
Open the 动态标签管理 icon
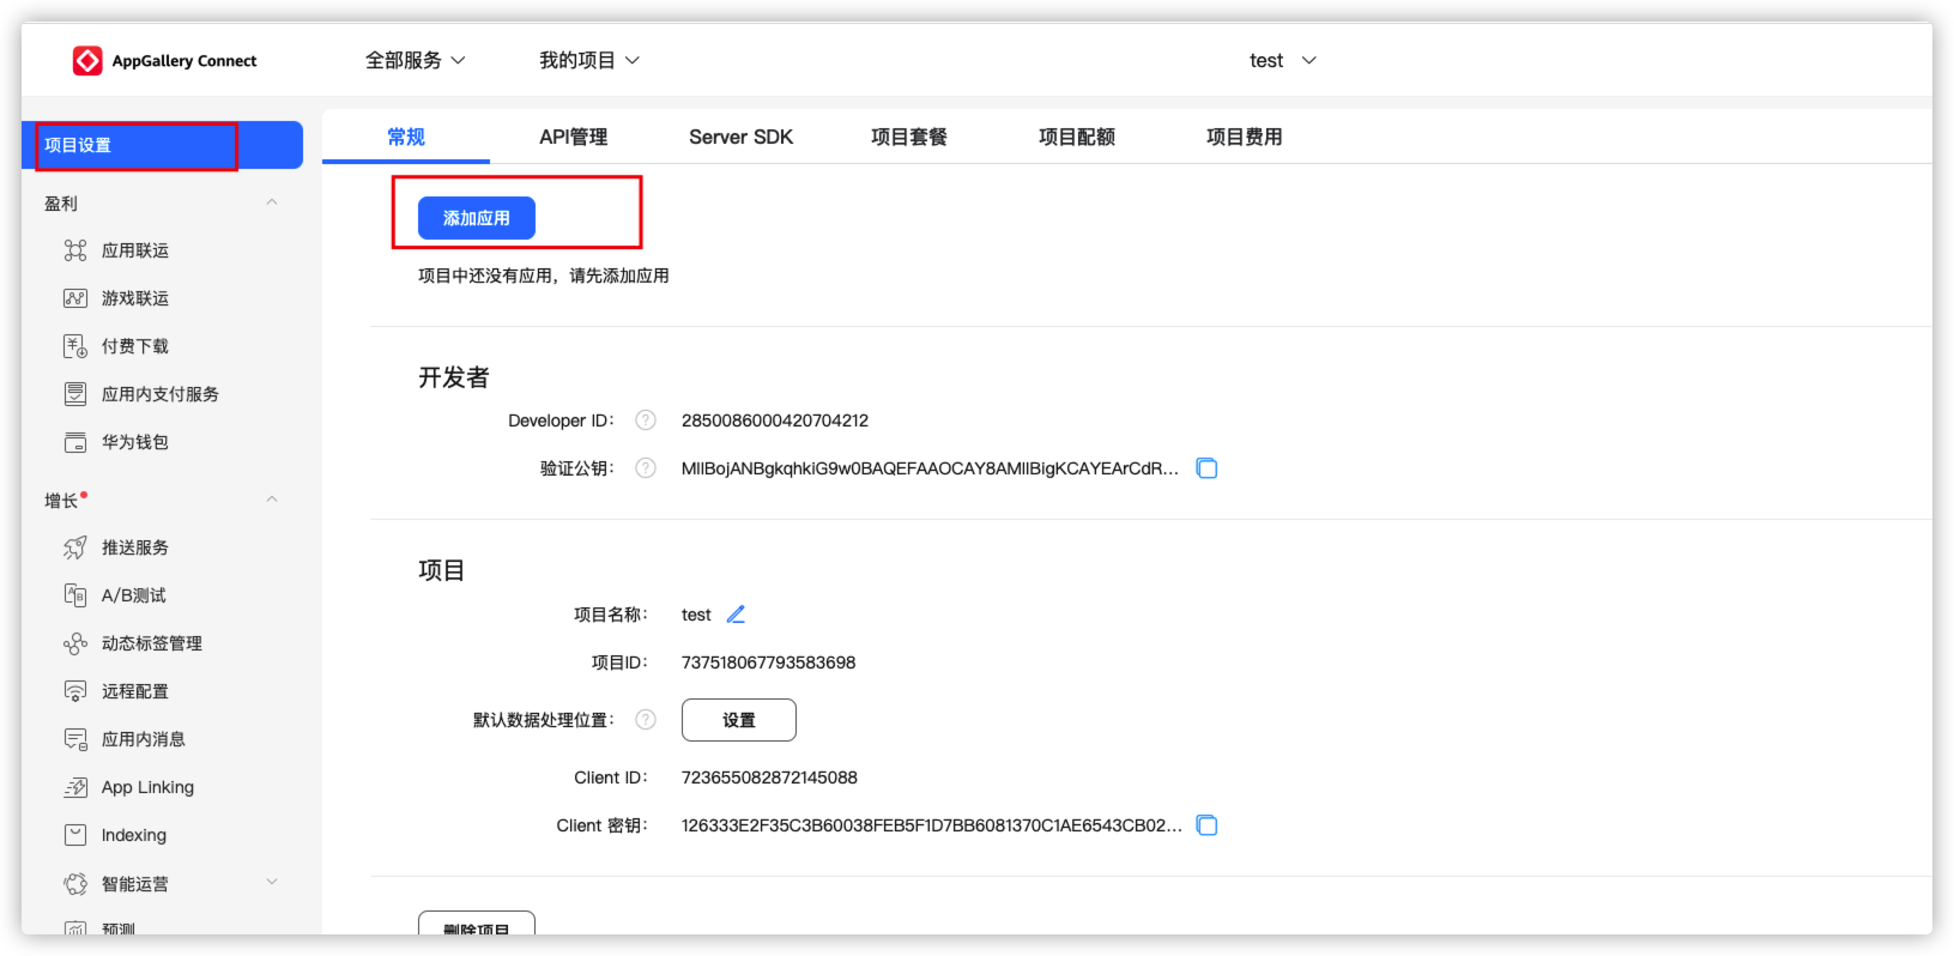tap(75, 643)
